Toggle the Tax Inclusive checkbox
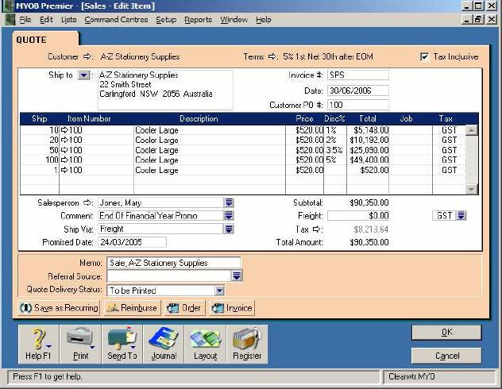The height and width of the screenshot is (389, 502). tap(424, 57)
